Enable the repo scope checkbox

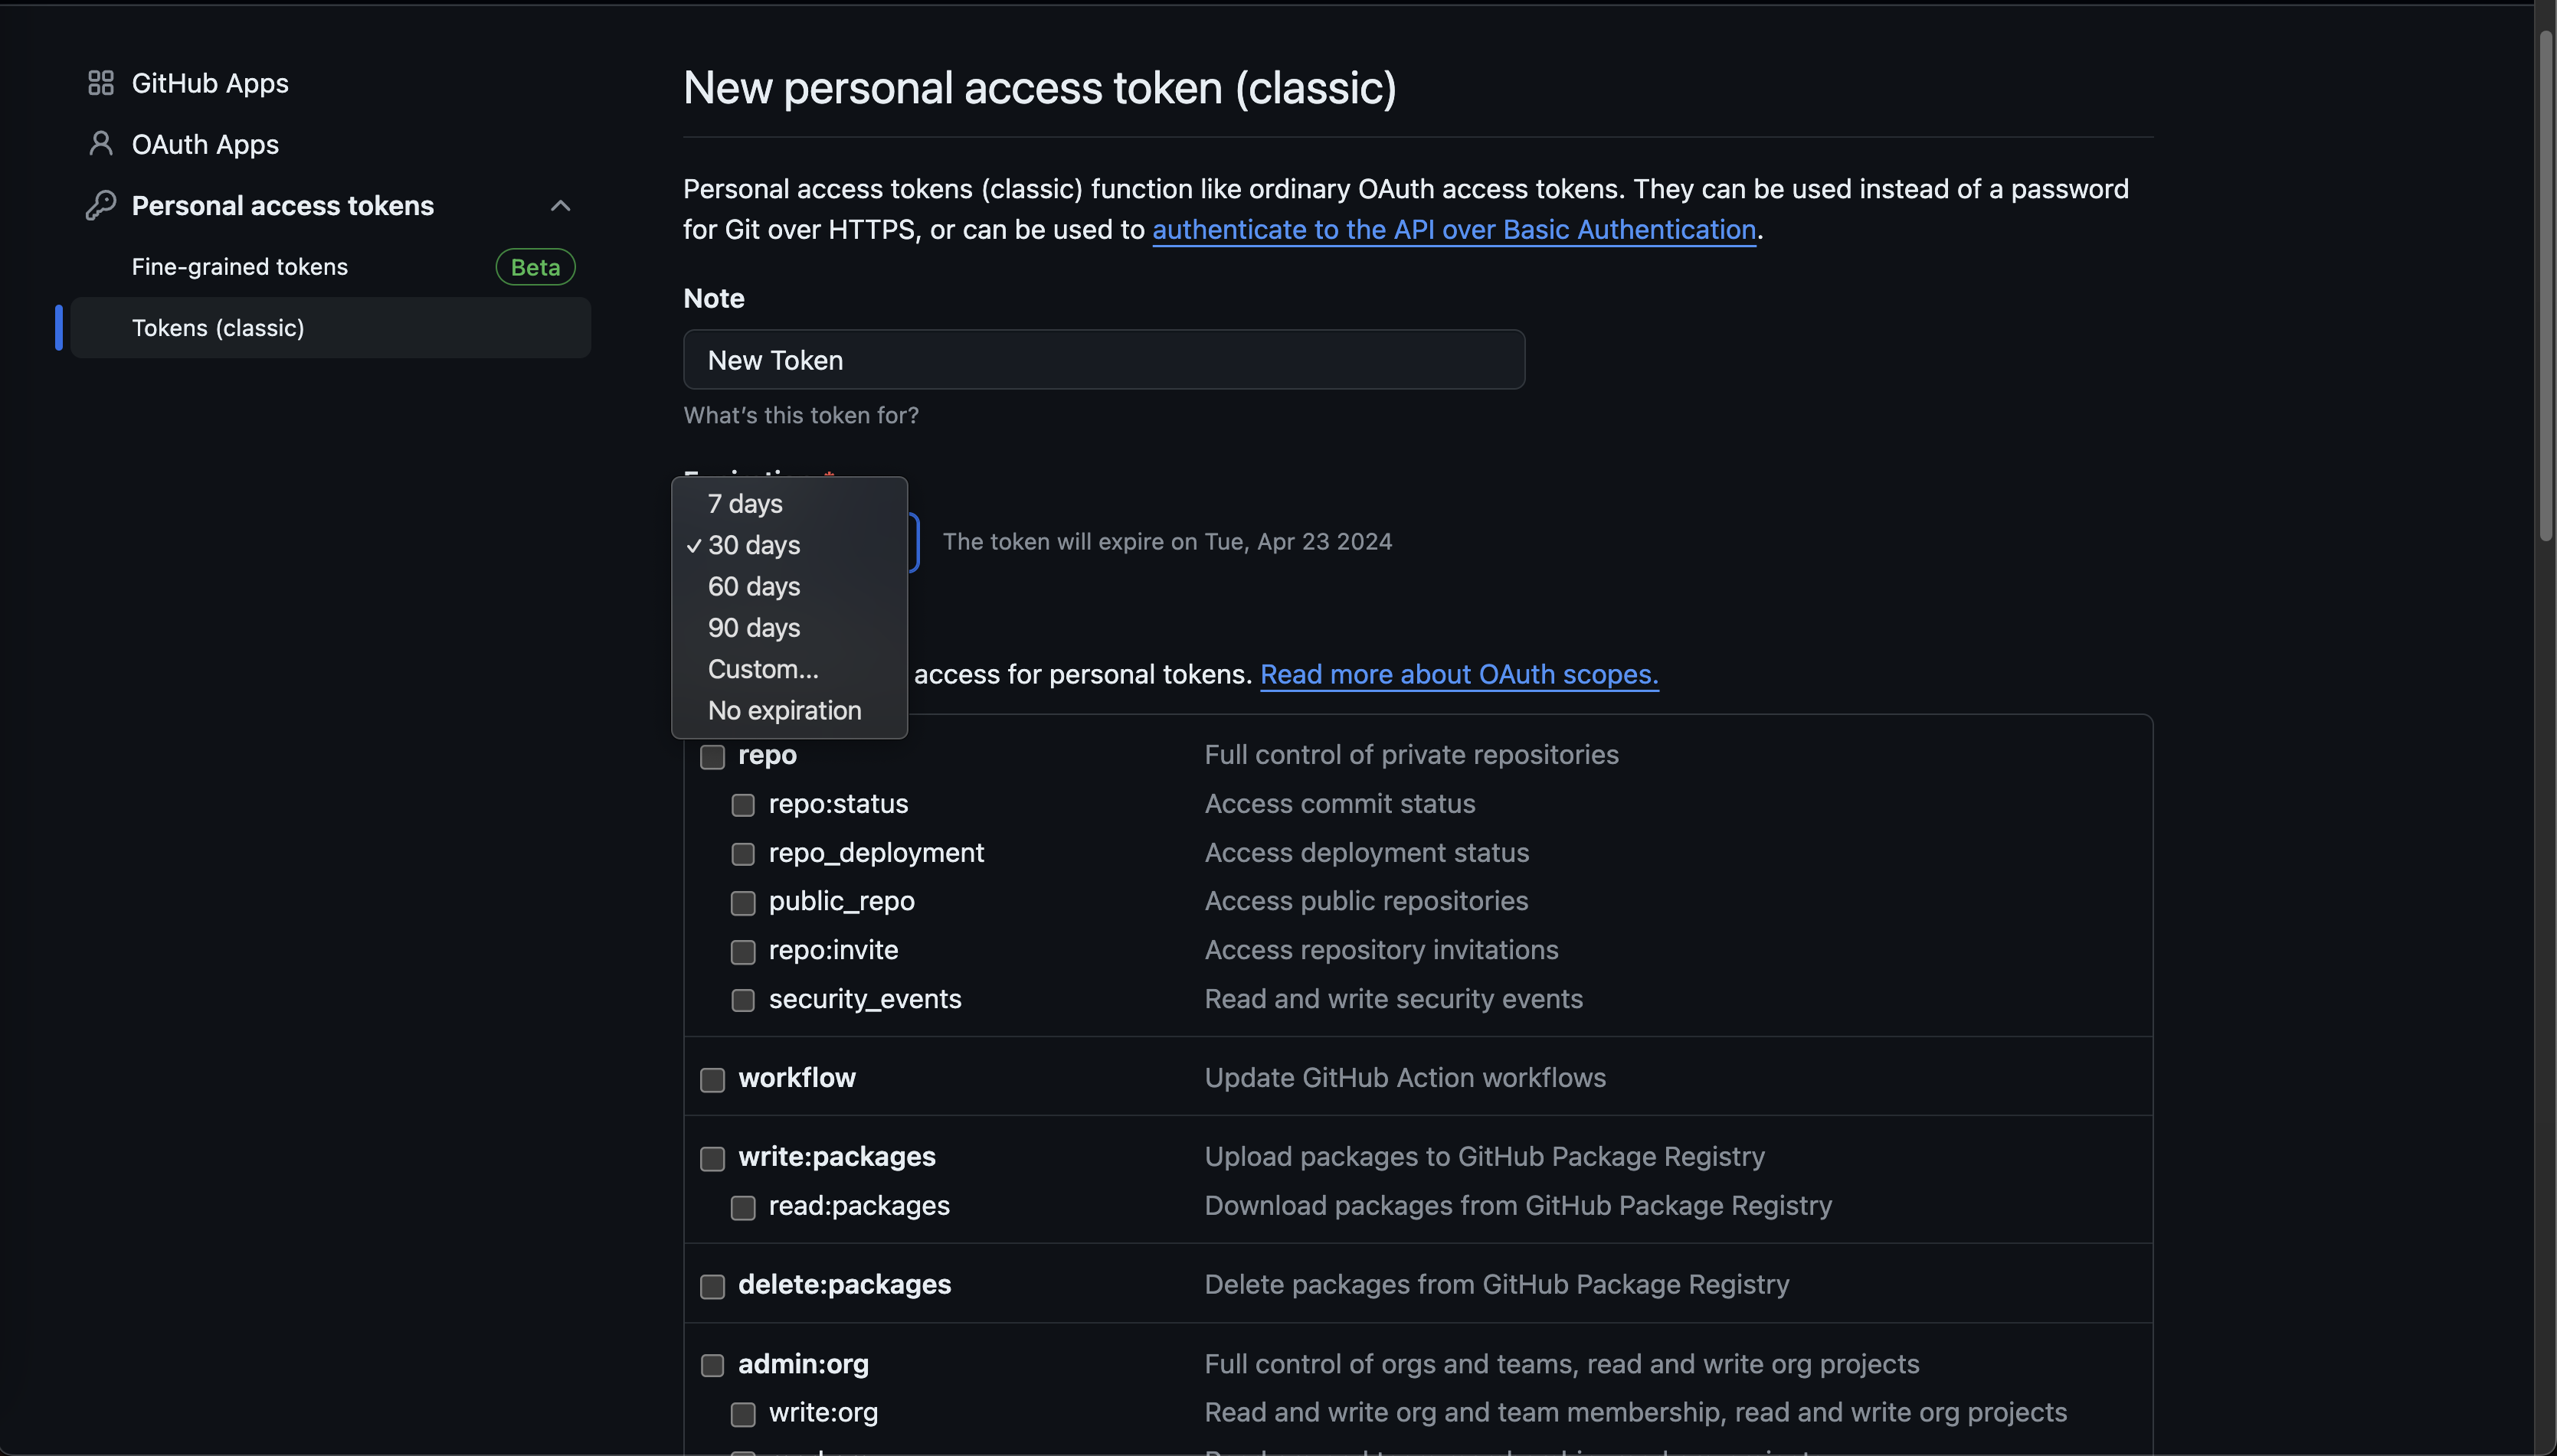coord(712,757)
